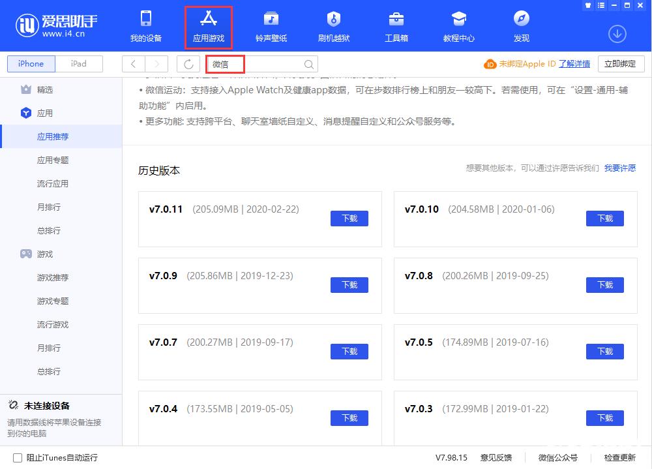Viewport: 652px width, 469px height.
Task: Switch to the iPad tab
Action: click(x=79, y=64)
